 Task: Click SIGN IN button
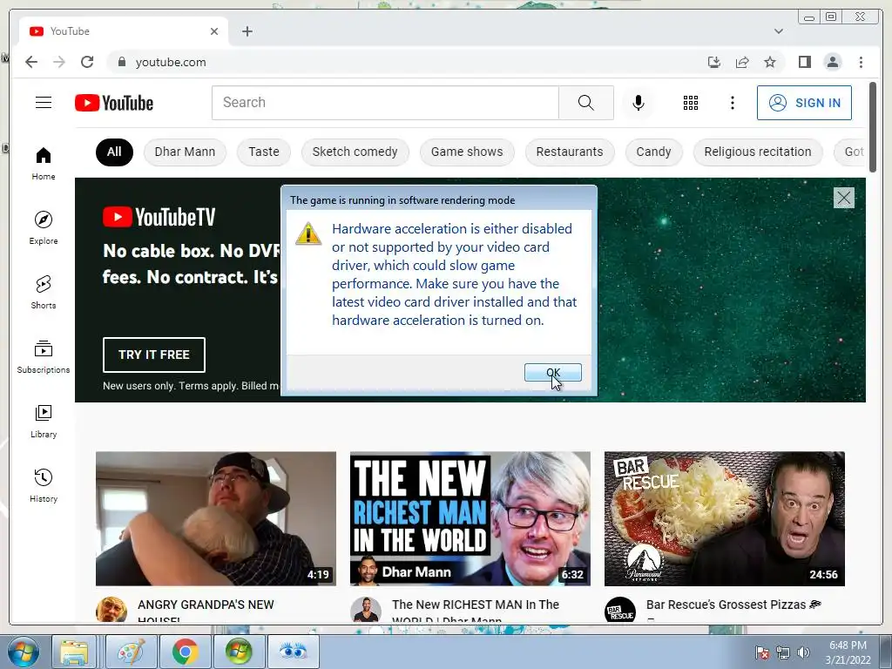click(804, 103)
